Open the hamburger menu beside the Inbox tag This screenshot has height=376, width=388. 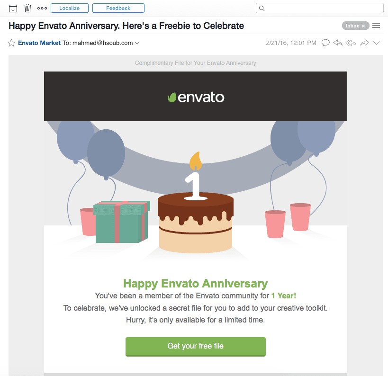pos(377,26)
